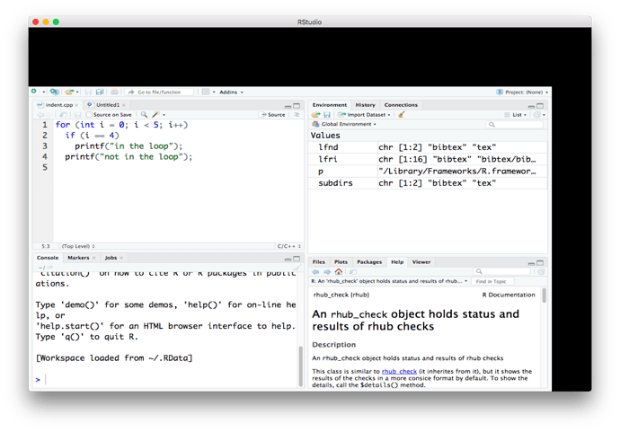
Task: Click the Help forward arrow icon
Action: click(x=327, y=271)
